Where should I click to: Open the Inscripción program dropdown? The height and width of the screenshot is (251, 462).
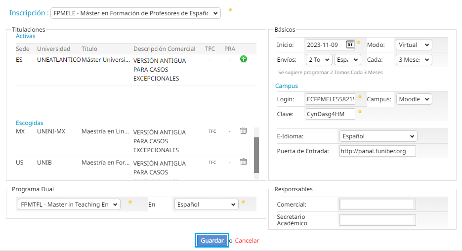(x=135, y=13)
